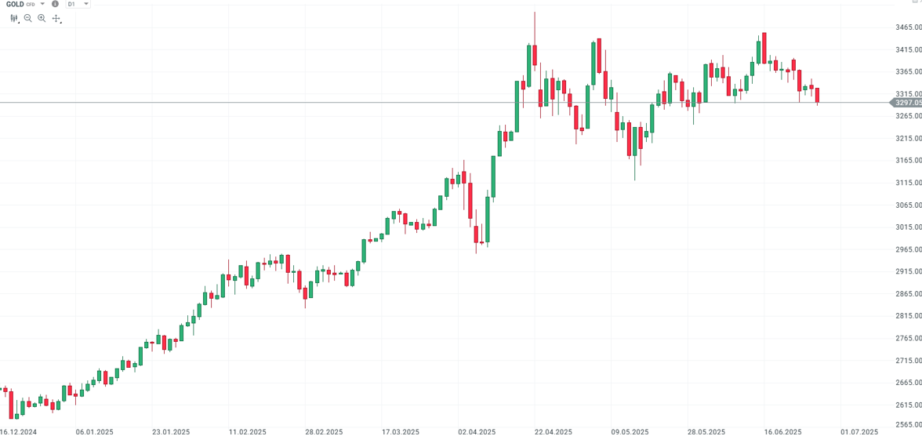Open the GOLD instrument info icon

pos(55,4)
